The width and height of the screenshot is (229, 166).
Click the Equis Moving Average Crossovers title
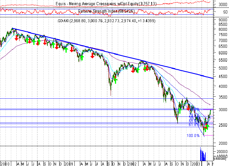point(106,4)
